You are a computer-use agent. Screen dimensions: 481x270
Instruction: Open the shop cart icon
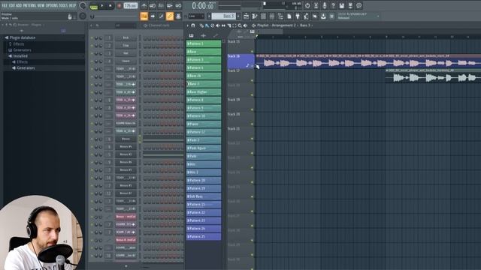tap(332, 16)
